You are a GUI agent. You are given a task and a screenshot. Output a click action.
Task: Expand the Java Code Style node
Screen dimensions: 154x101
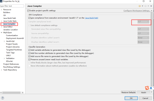click(1, 21)
